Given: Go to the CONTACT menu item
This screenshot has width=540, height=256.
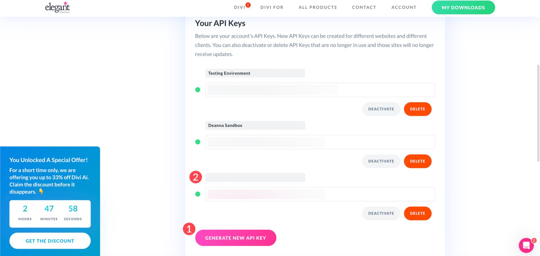Looking at the screenshot, I should 364,7.
